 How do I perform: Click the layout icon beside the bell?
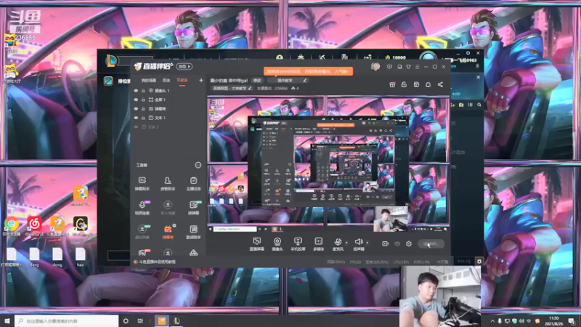[x=416, y=84]
